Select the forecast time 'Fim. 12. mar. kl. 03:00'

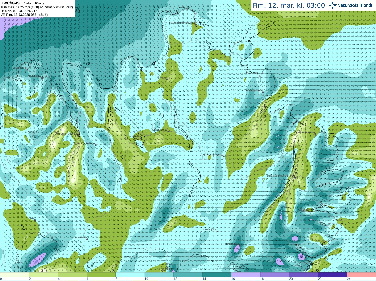point(289,6)
